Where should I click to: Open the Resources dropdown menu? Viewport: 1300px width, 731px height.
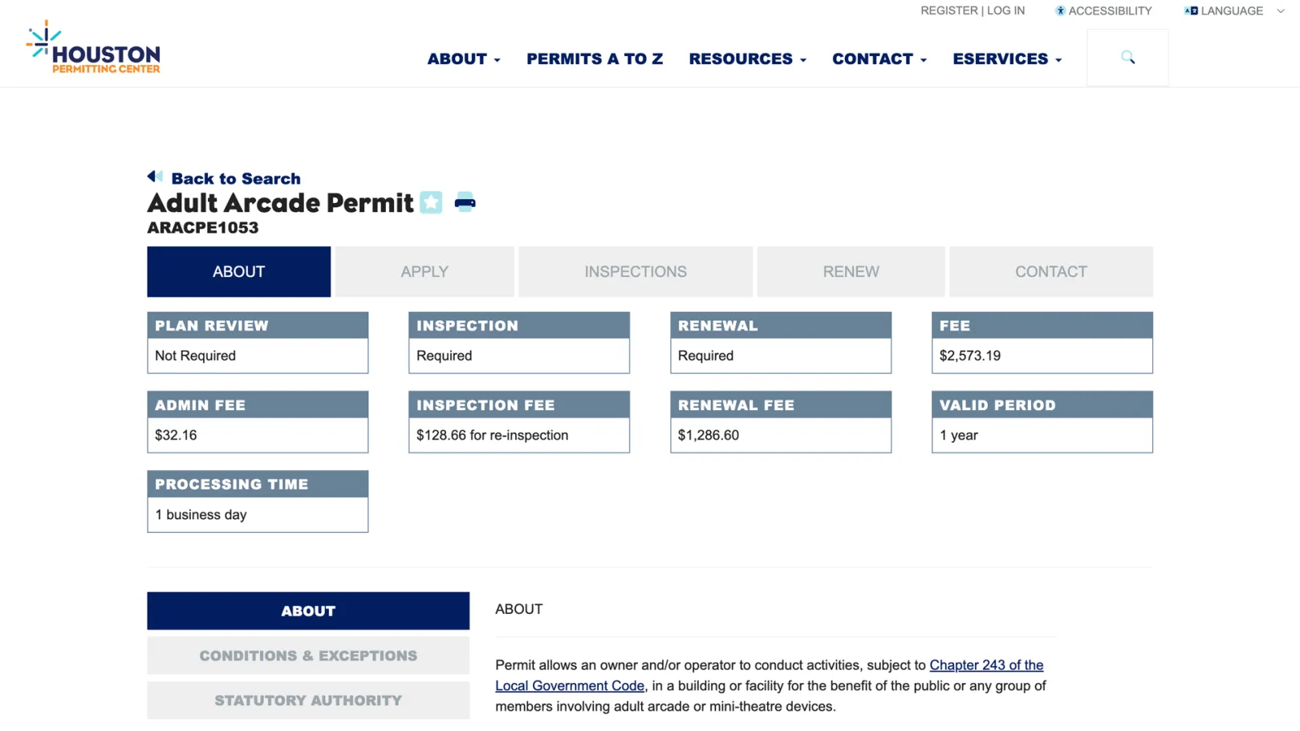point(747,59)
